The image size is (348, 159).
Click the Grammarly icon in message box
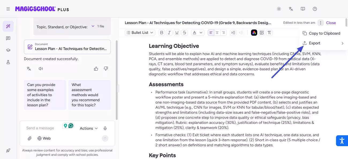71,126
